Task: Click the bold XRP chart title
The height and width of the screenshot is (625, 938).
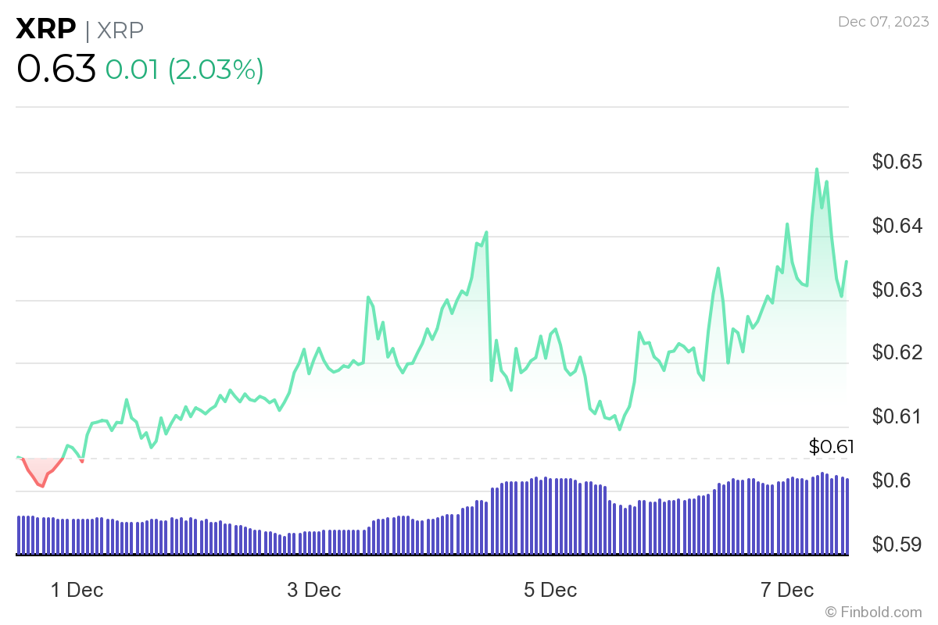Action: (x=45, y=29)
